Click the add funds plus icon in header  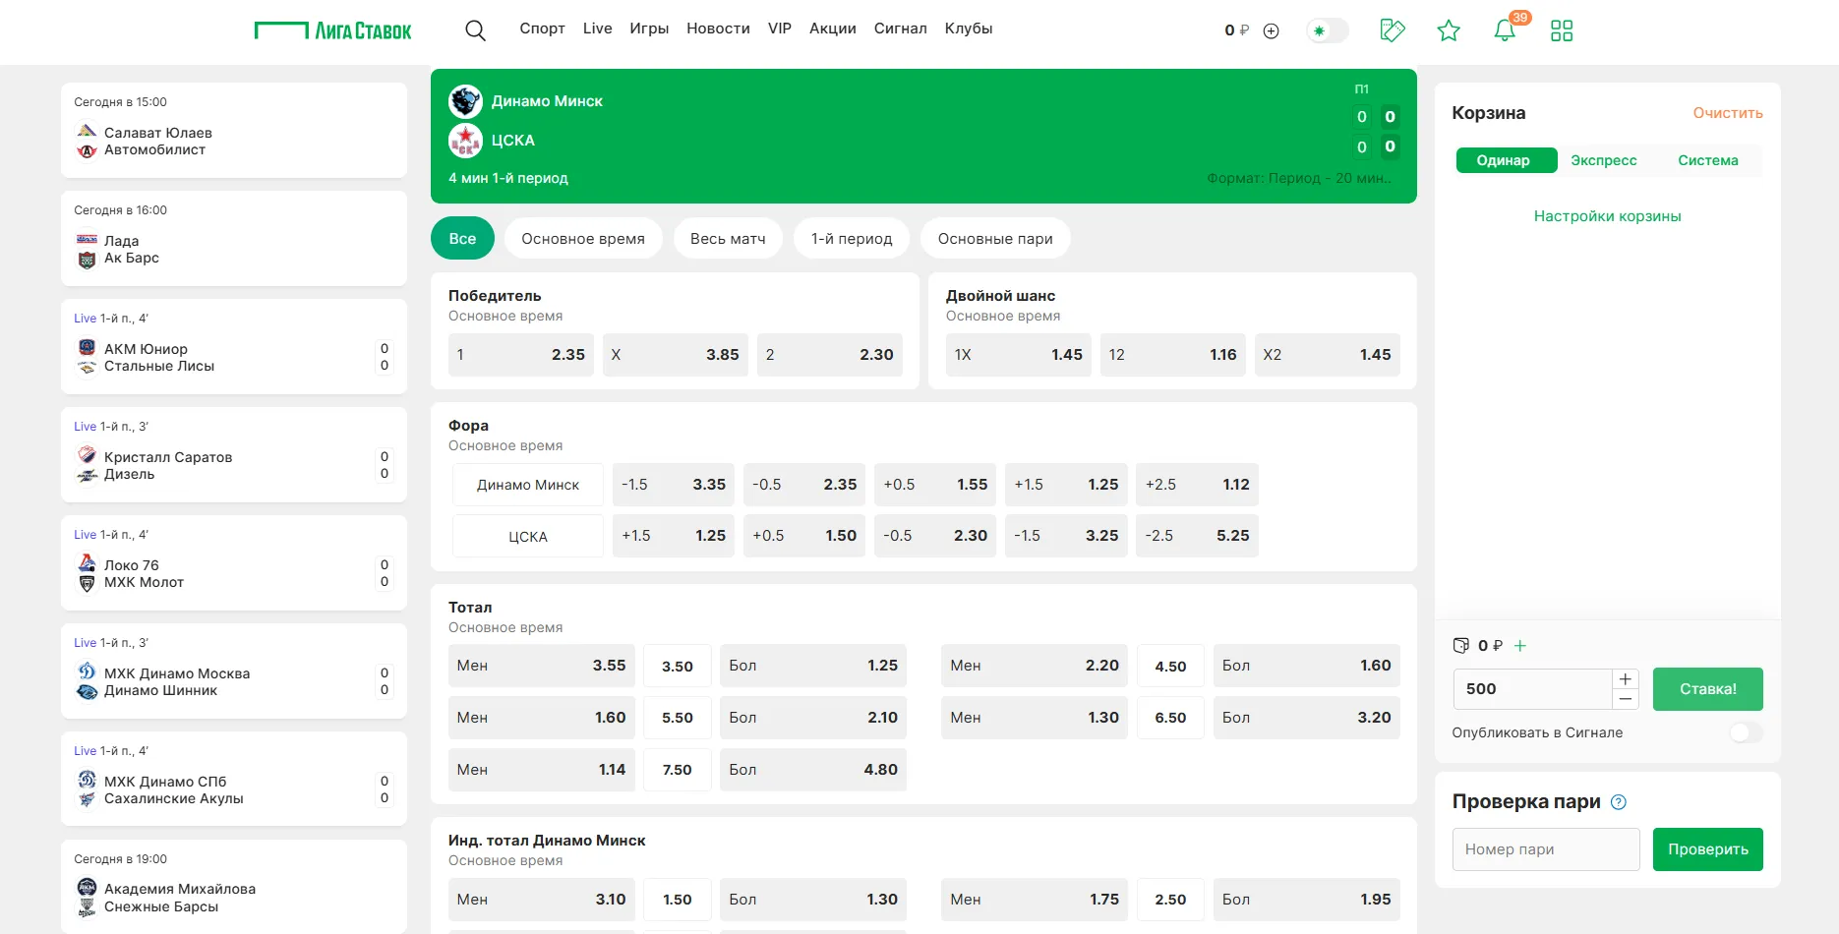[1271, 30]
